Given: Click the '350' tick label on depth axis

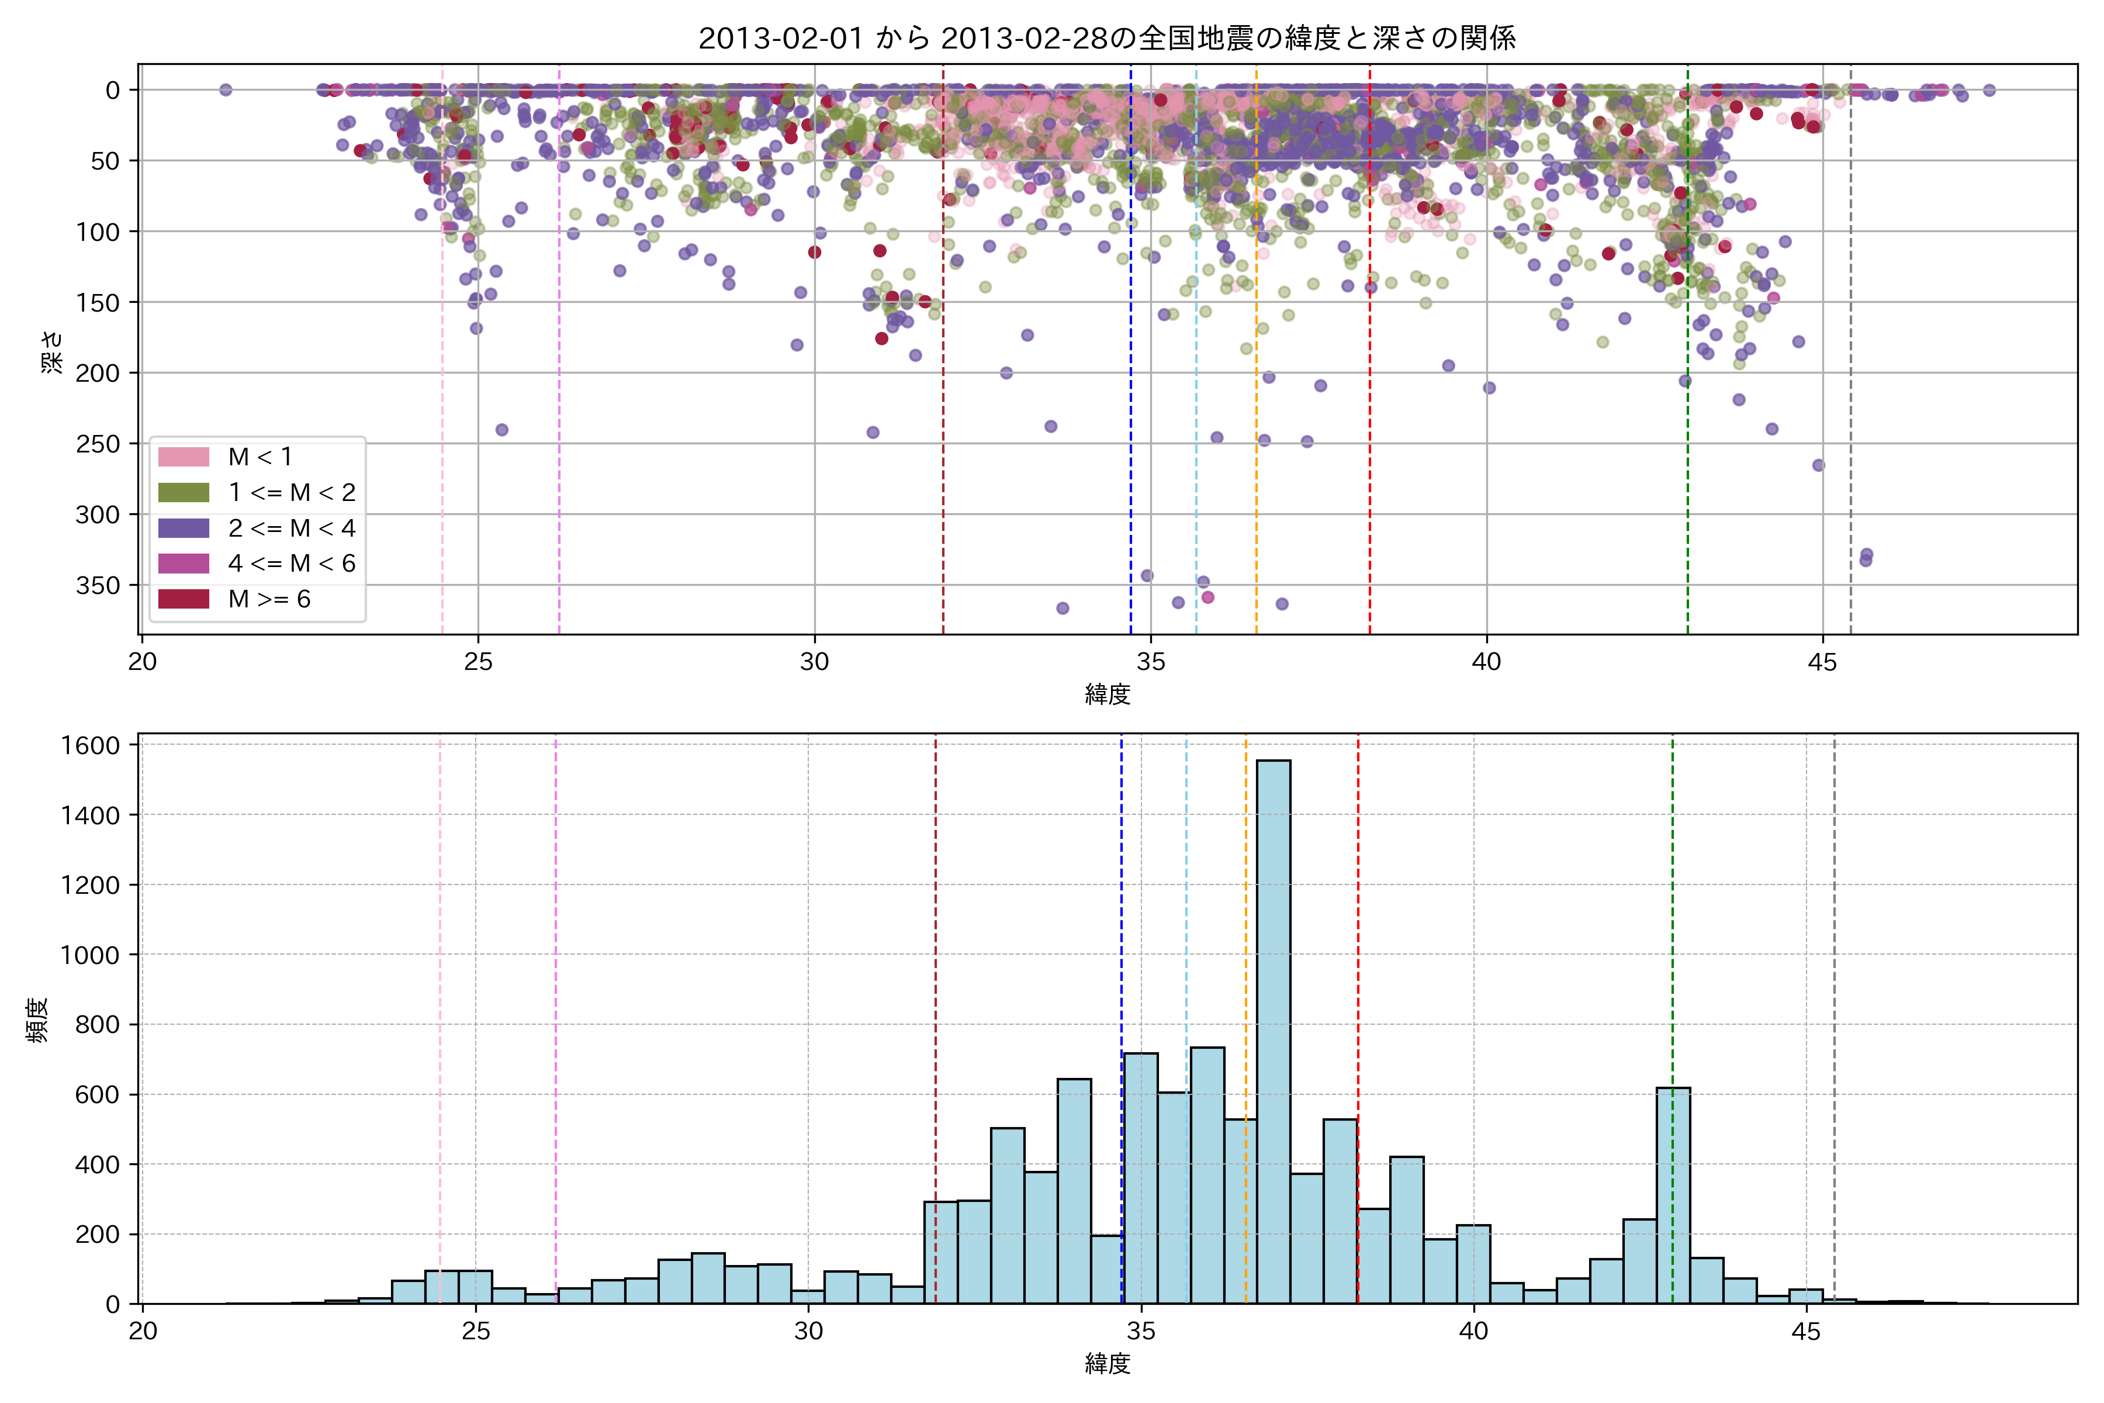Looking at the screenshot, I should tap(98, 585).
